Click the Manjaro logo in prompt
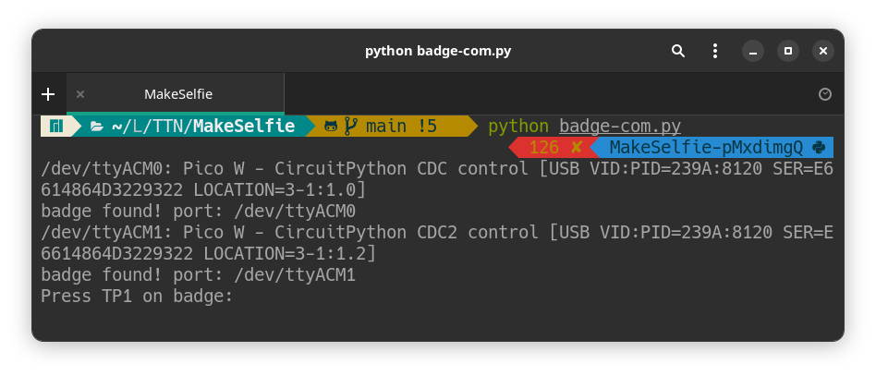The image size is (876, 376). [x=55, y=126]
